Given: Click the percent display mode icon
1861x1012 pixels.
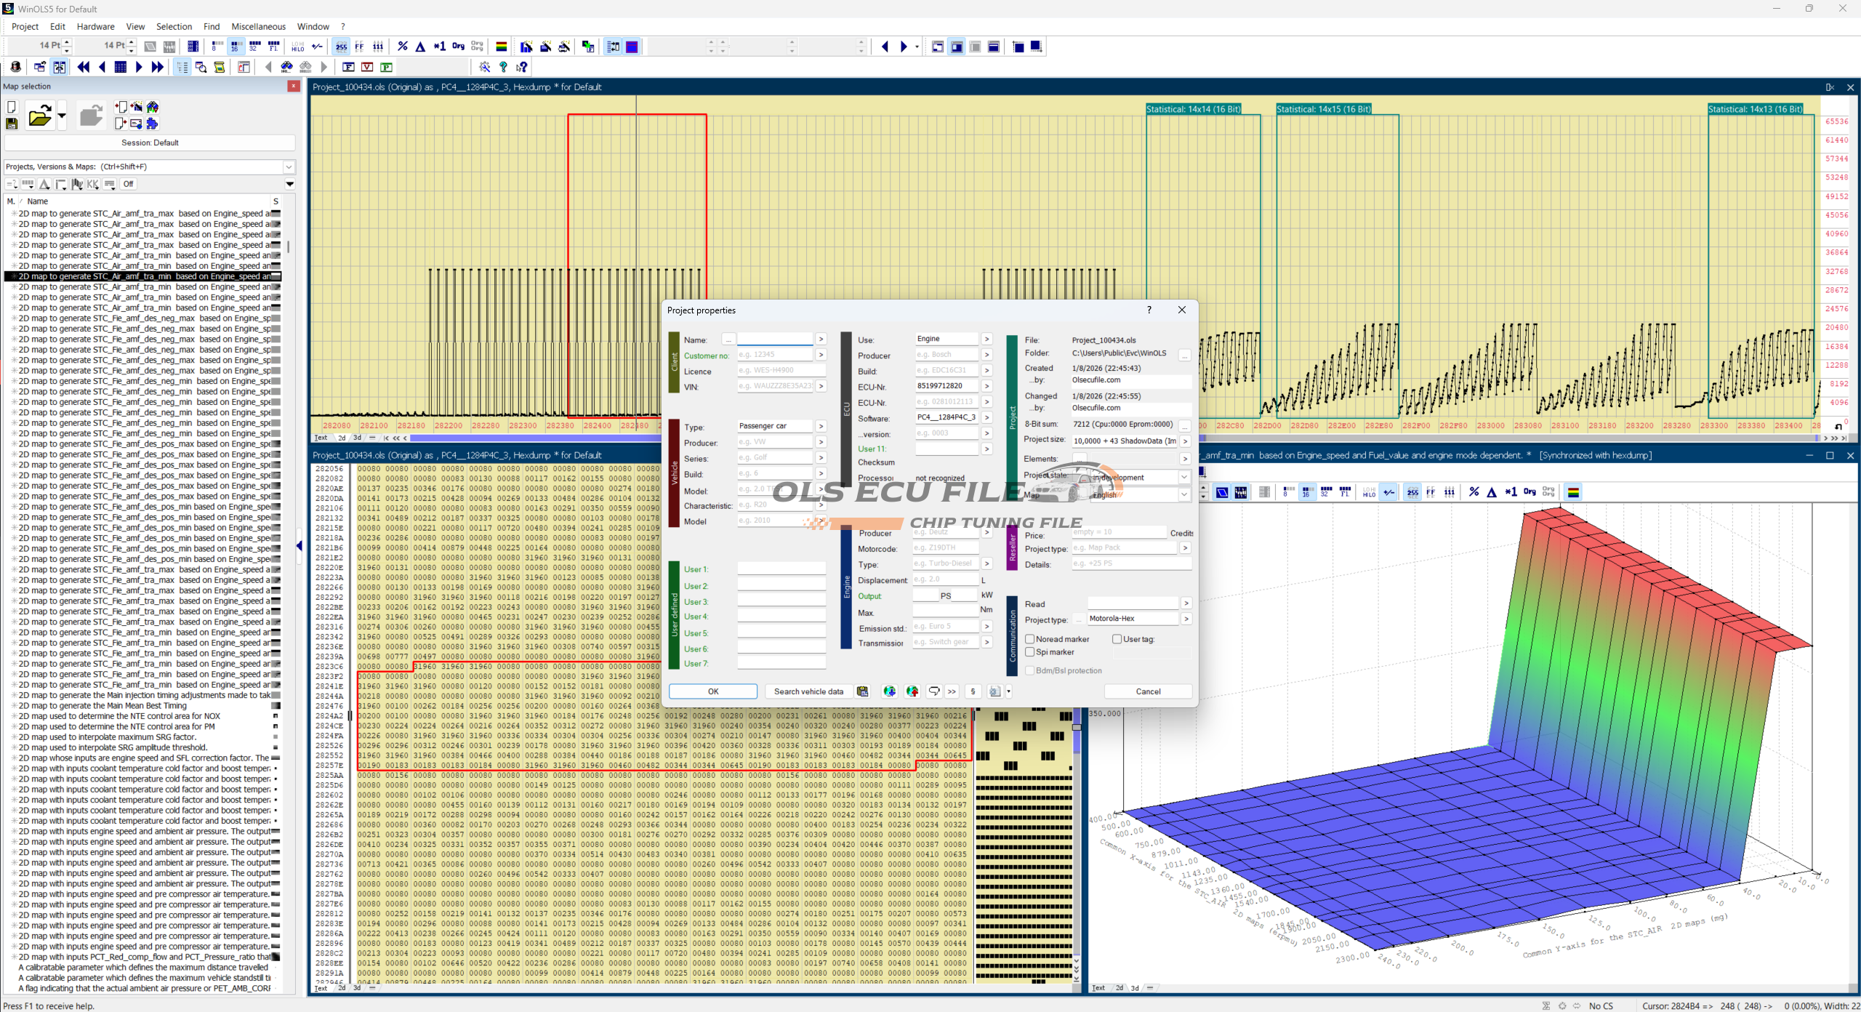Looking at the screenshot, I should [x=403, y=47].
